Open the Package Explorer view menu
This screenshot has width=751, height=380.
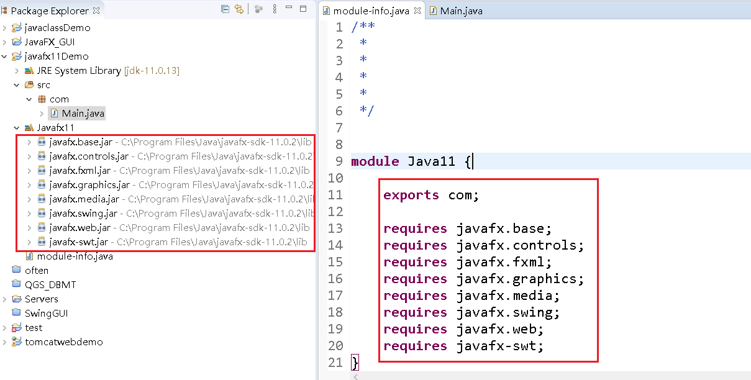tap(274, 9)
